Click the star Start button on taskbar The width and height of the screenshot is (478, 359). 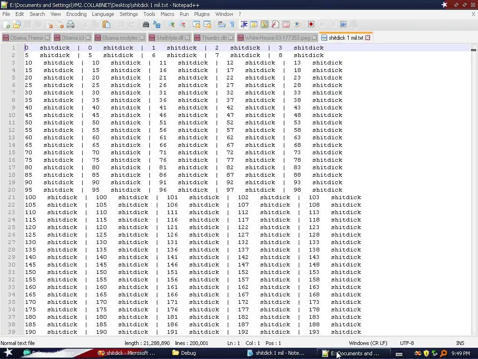pos(8,353)
